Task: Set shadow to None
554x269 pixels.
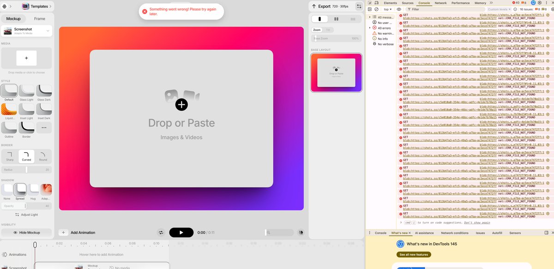Action: (x=7, y=190)
